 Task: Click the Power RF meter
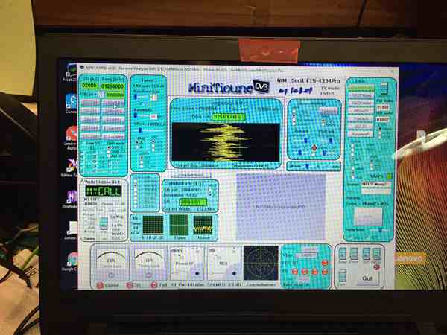[x=187, y=264]
